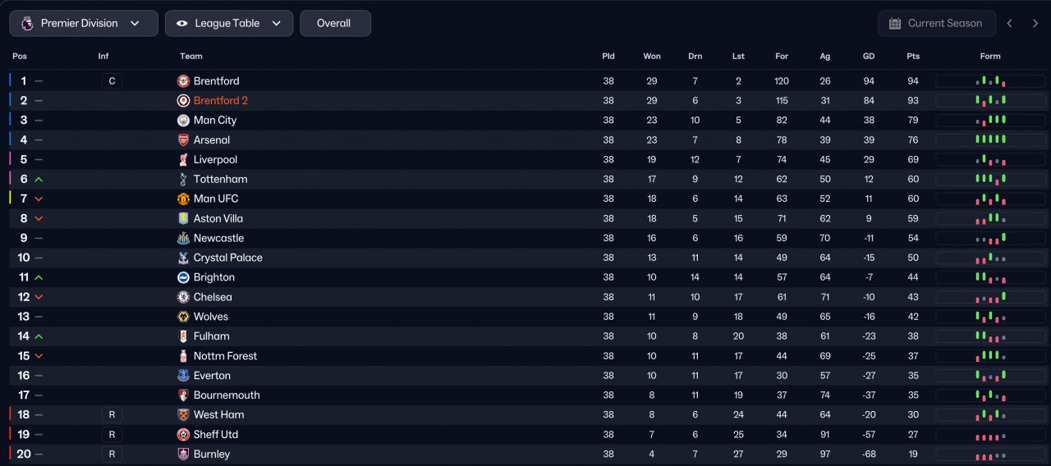
Task: Go to next season arrow
Action: (1035, 24)
